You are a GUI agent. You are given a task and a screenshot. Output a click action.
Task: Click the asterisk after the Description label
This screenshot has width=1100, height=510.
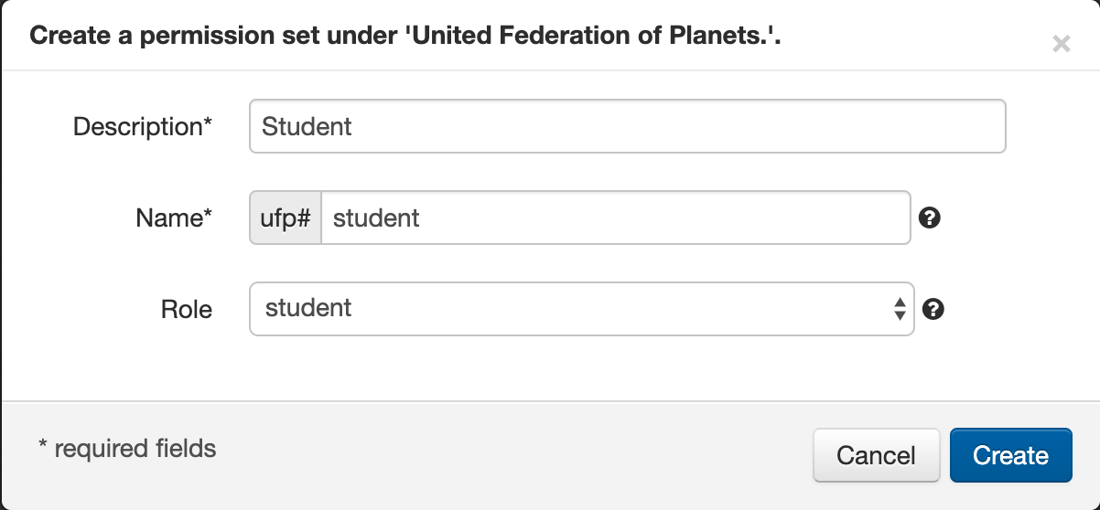coord(207,122)
